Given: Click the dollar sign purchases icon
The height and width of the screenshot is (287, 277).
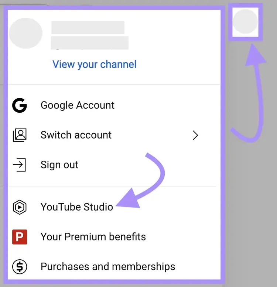Looking at the screenshot, I should pyautogui.click(x=20, y=267).
